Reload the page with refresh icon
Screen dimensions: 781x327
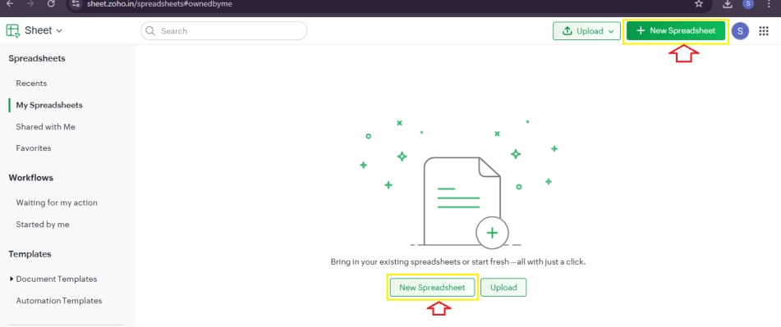click(x=51, y=4)
